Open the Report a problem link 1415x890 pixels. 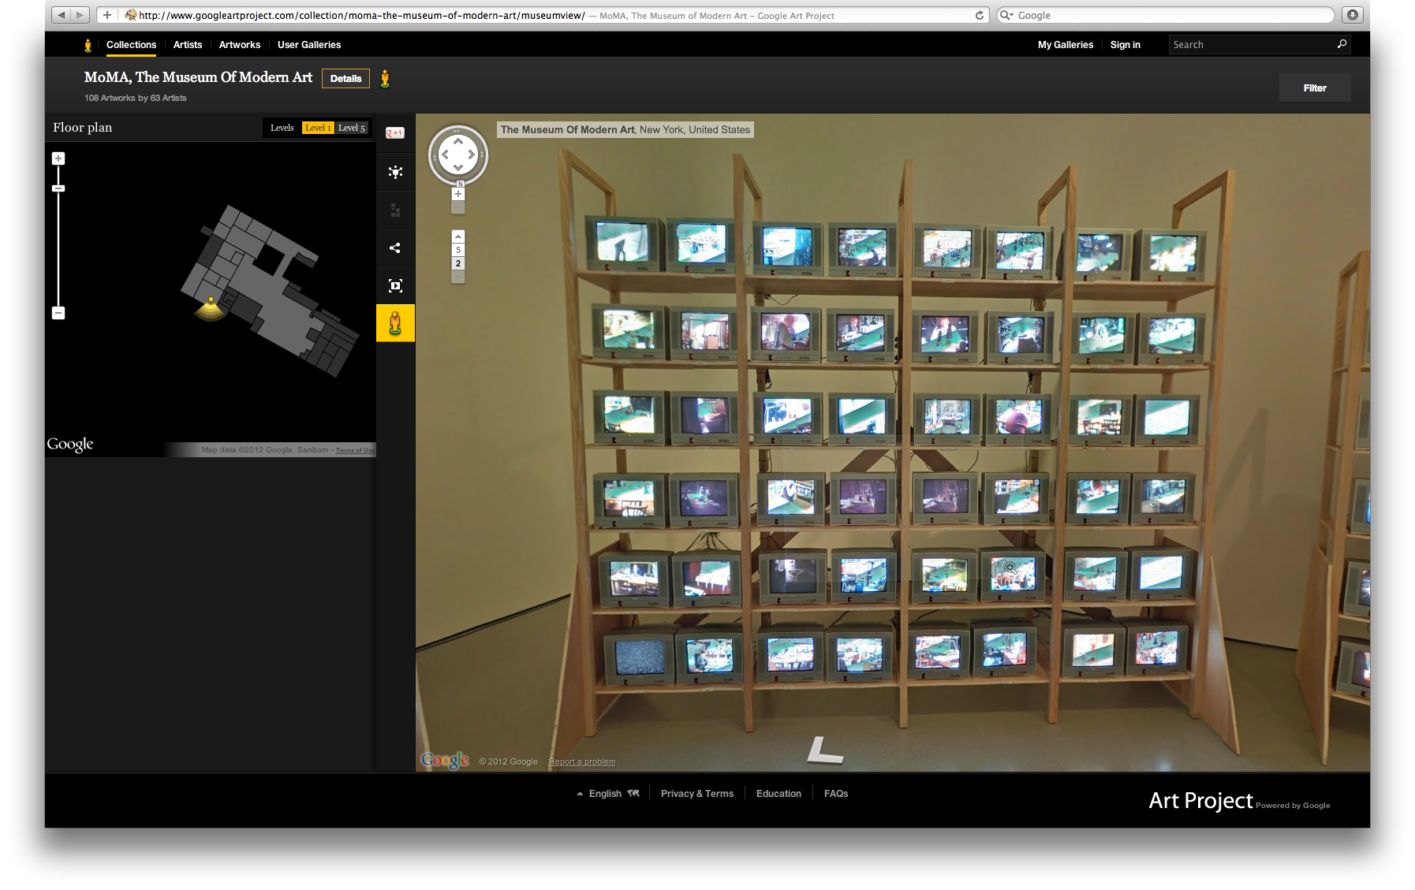click(x=581, y=762)
